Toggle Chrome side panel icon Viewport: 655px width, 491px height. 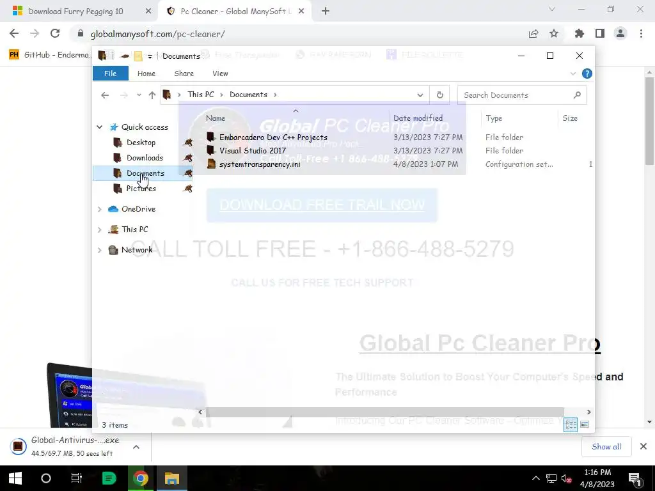click(x=600, y=34)
